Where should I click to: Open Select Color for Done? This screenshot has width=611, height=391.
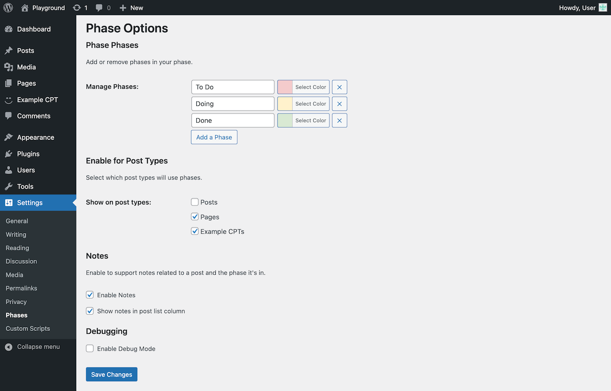pos(311,121)
